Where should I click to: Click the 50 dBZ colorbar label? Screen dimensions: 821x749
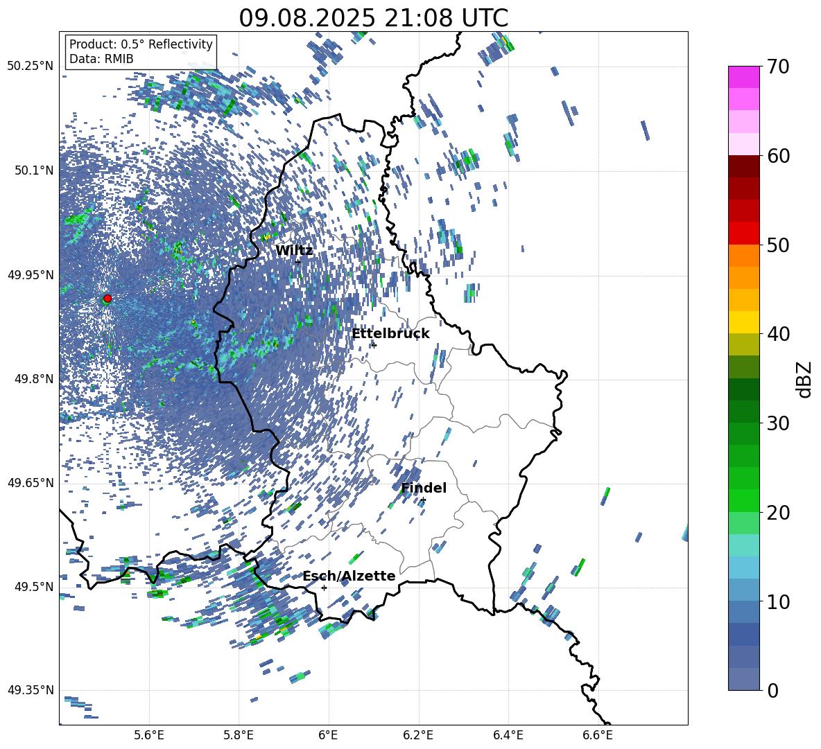[778, 245]
